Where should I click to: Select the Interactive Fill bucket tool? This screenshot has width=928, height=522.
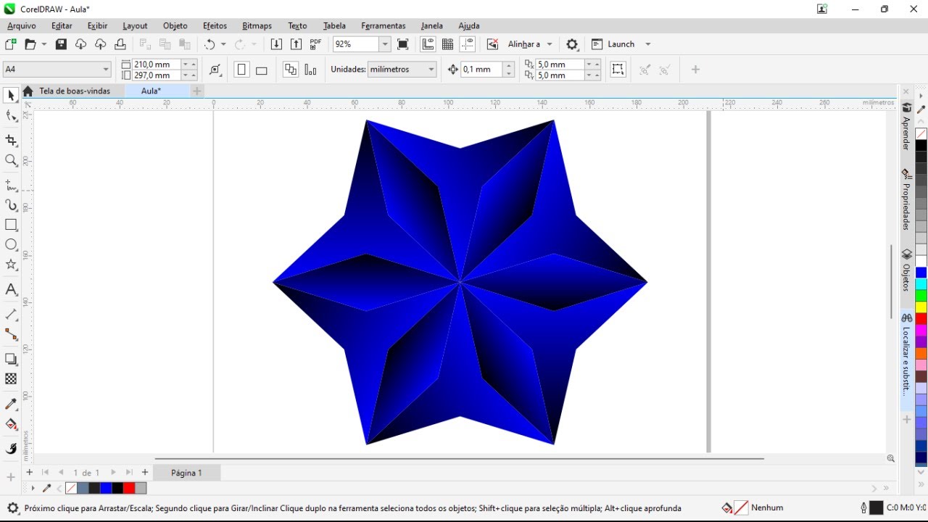click(x=11, y=424)
